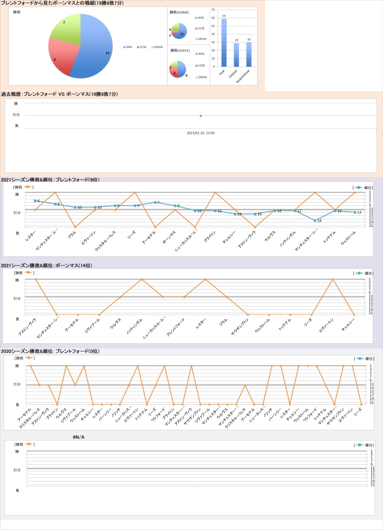Click the 負 axis label in the #N/A chart
Screen dimensions: 383x530
(17, 490)
